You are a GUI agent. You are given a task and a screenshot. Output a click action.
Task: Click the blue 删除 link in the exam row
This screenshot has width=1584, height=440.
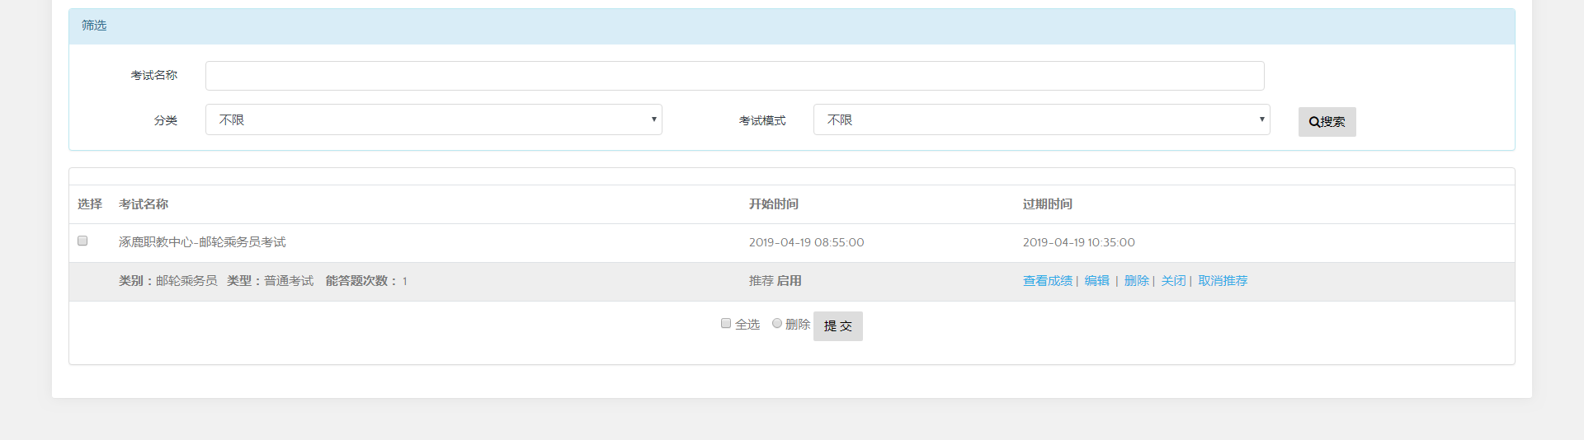(1136, 281)
